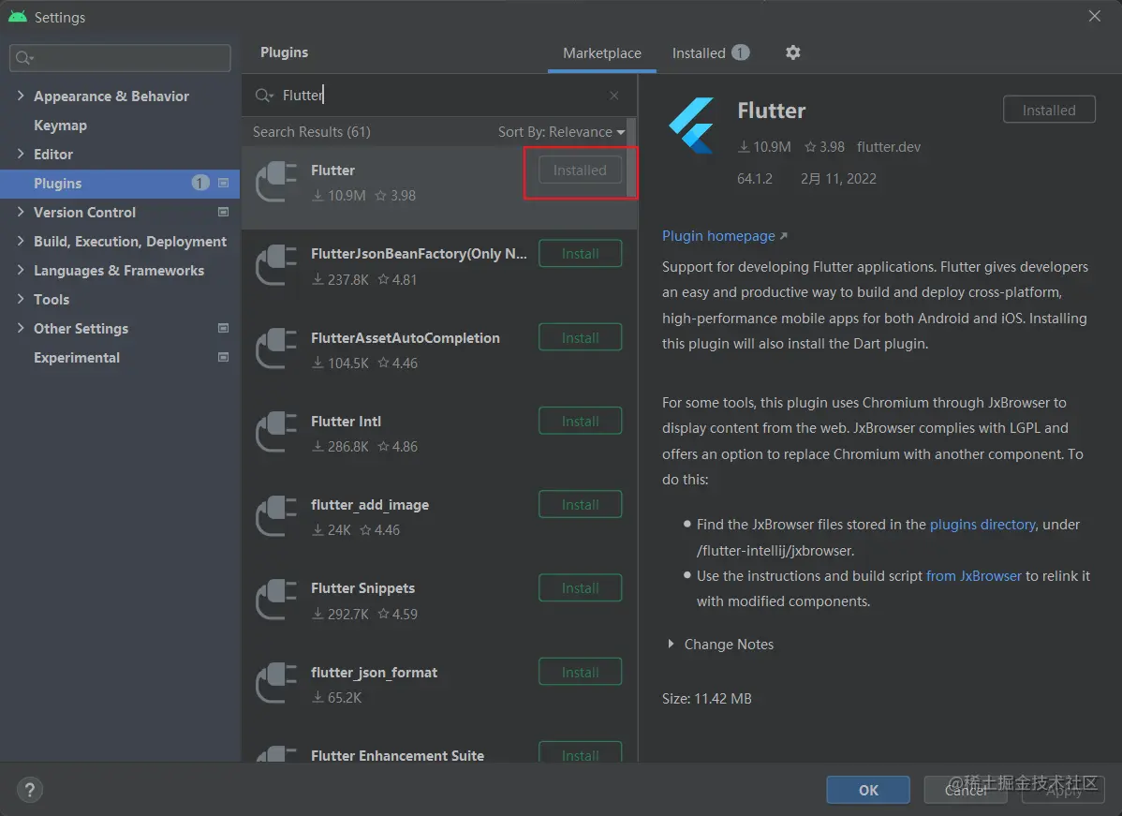Screen dimensions: 1122x816
Task: Install FlutterJsonBeanFactory plugin
Action: (x=581, y=253)
